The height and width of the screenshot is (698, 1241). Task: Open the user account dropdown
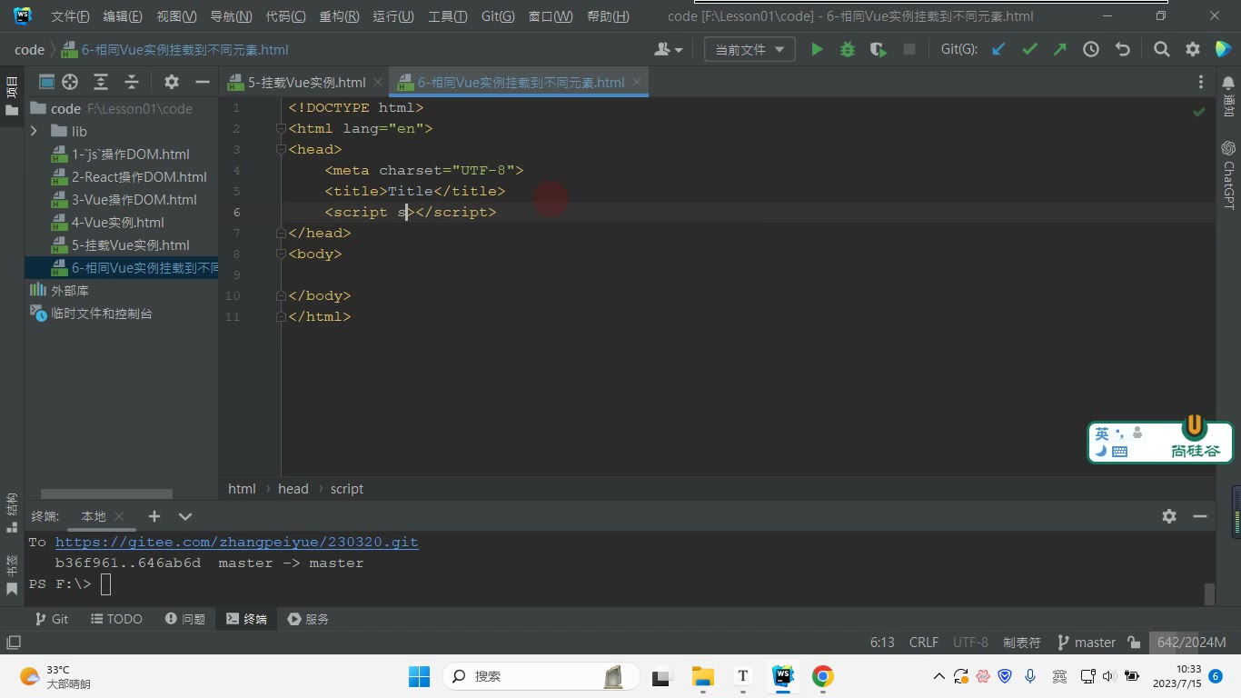click(669, 50)
